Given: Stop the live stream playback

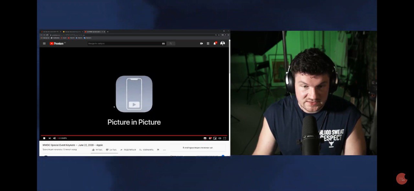Looking at the screenshot, I should click(44, 138).
